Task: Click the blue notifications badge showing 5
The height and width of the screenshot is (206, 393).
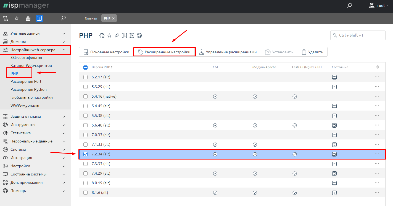Action: tap(39, 18)
